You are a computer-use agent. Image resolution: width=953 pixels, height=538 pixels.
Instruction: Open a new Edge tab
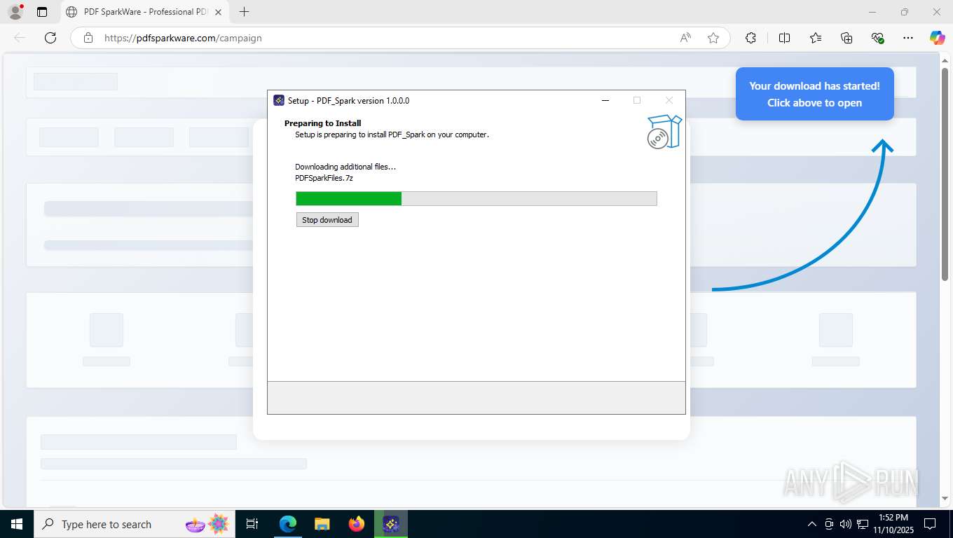[x=244, y=12]
